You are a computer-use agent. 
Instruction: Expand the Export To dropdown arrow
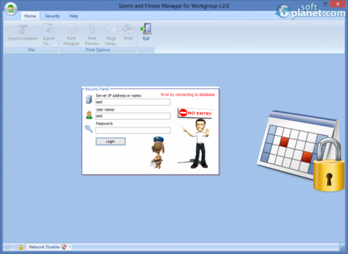[53, 43]
